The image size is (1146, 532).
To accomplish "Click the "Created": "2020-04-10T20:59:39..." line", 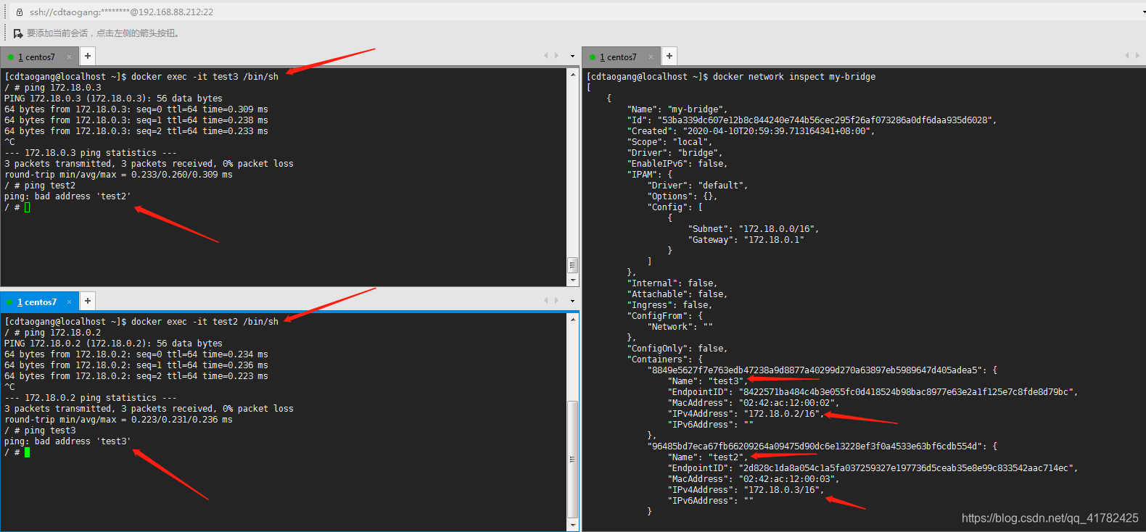I will pos(751,131).
